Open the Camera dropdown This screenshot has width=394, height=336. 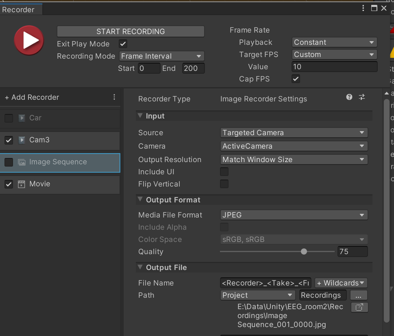pyautogui.click(x=294, y=146)
